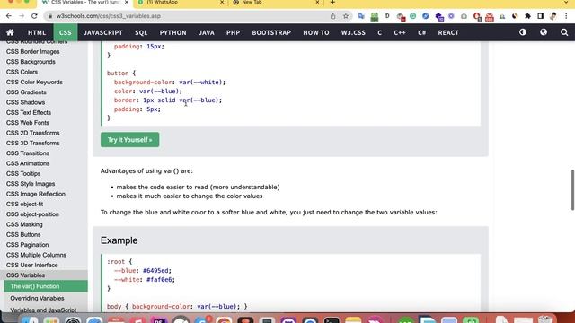Viewport: 575px width, 323px height.
Task: Open the language globe icon
Action: [544, 32]
